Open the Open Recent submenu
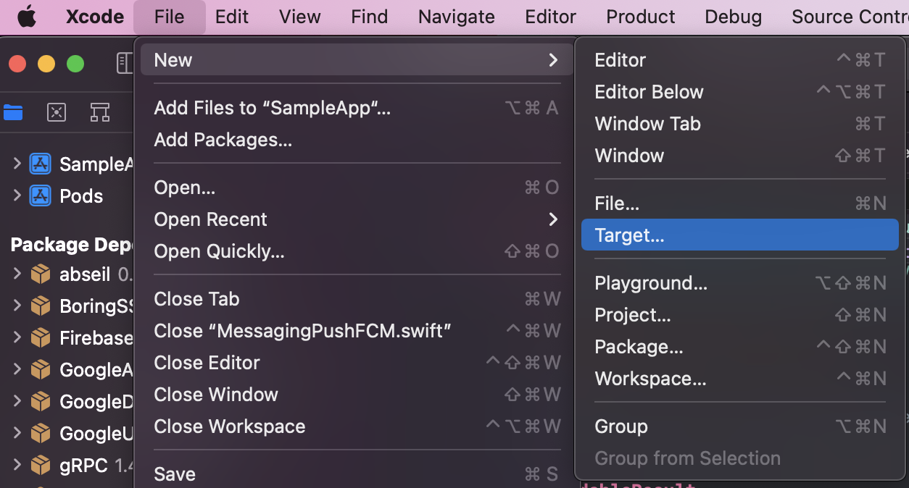This screenshot has width=909, height=488. (x=354, y=219)
